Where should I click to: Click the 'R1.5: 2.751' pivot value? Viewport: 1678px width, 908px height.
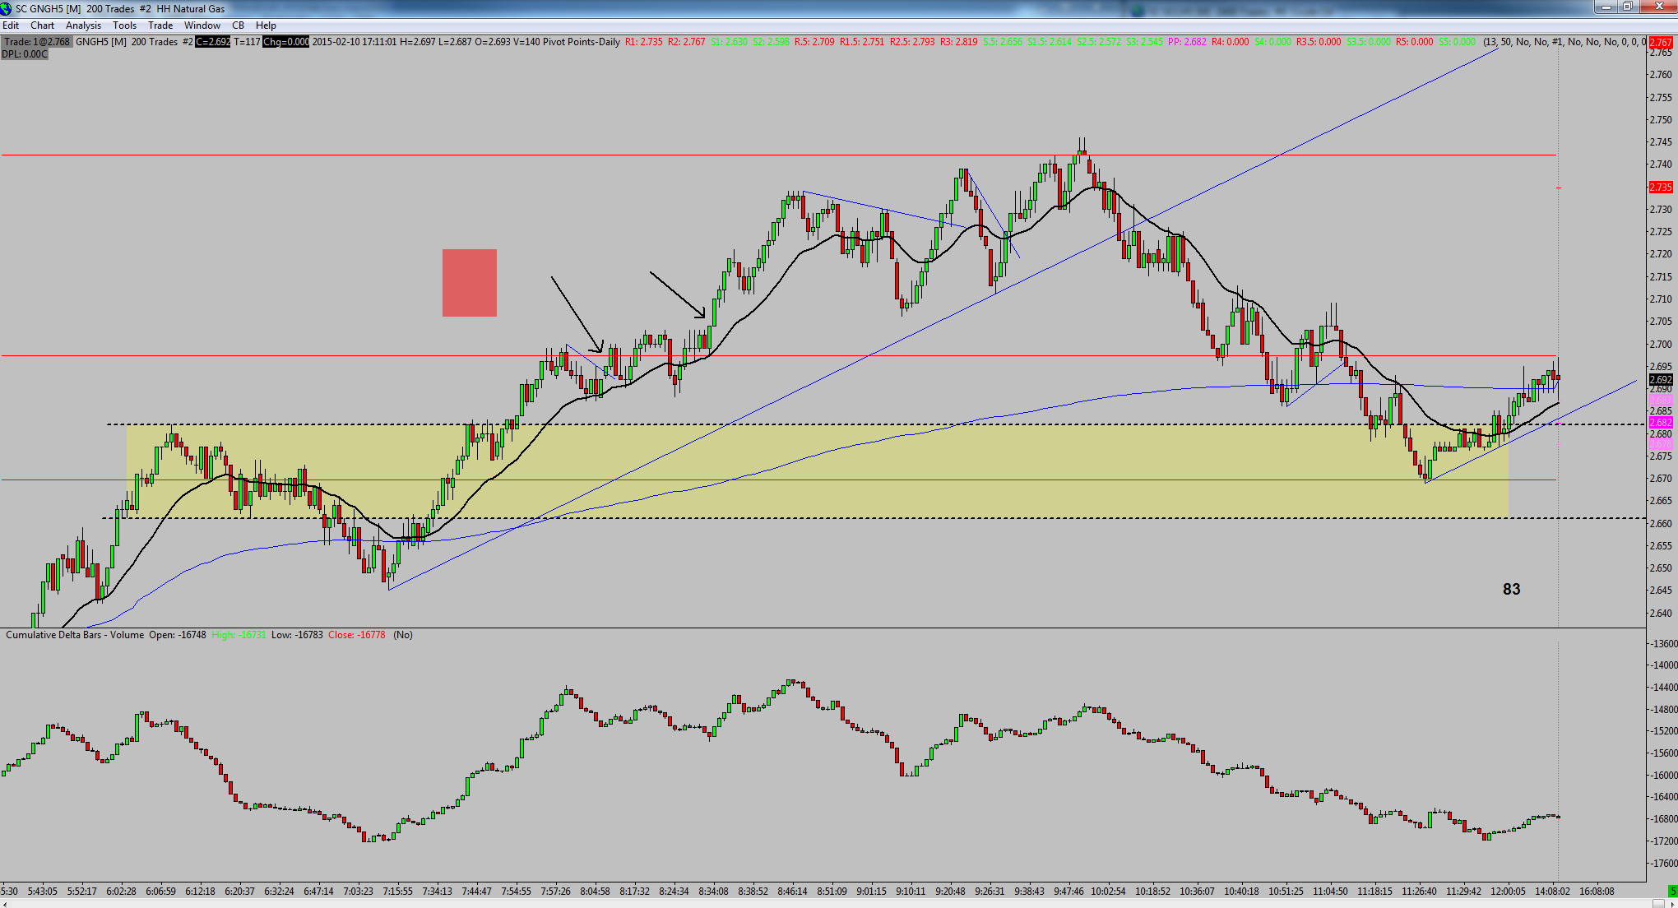(863, 42)
